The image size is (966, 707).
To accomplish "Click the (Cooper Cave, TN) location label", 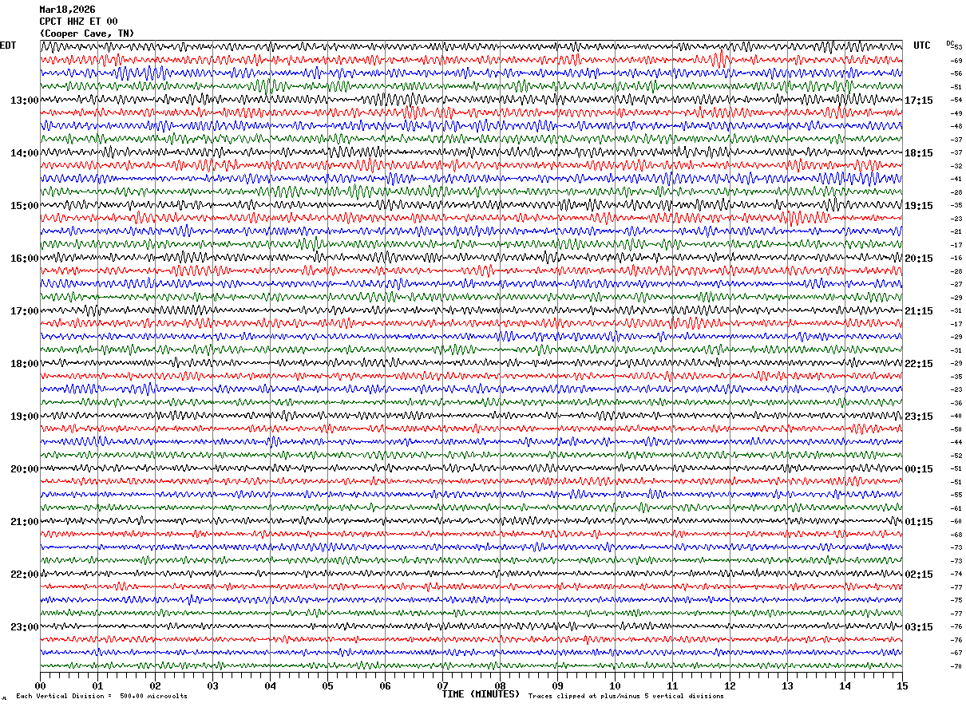I will (x=87, y=34).
